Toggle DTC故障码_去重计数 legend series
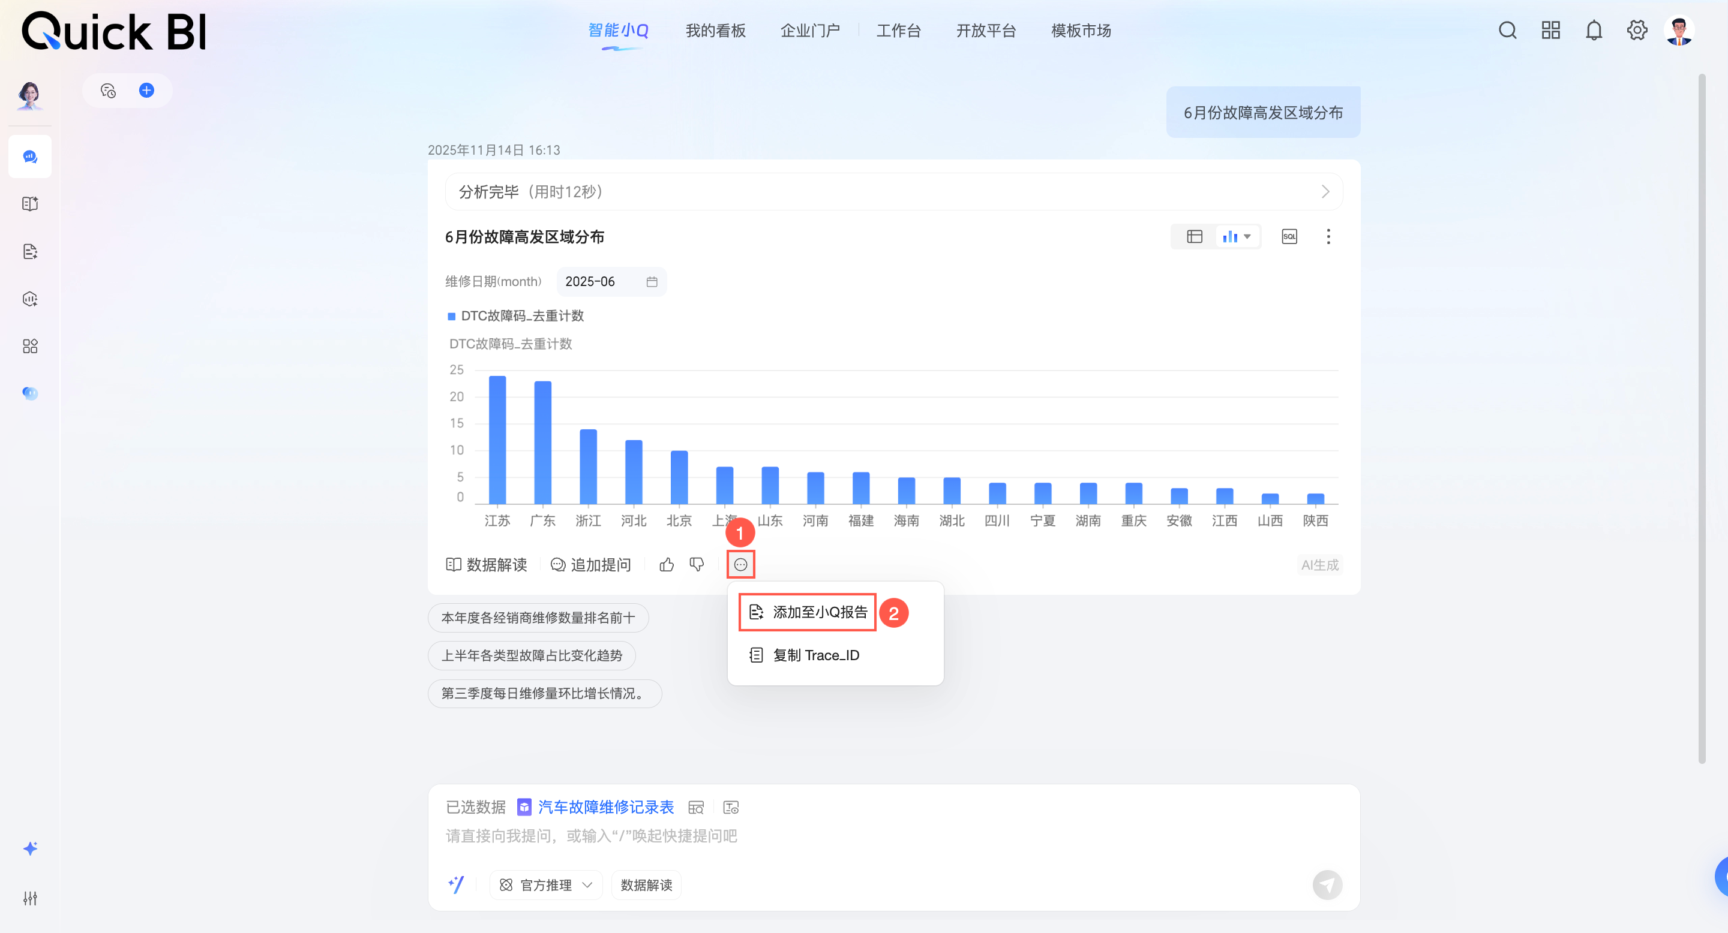1728x933 pixels. [515, 315]
